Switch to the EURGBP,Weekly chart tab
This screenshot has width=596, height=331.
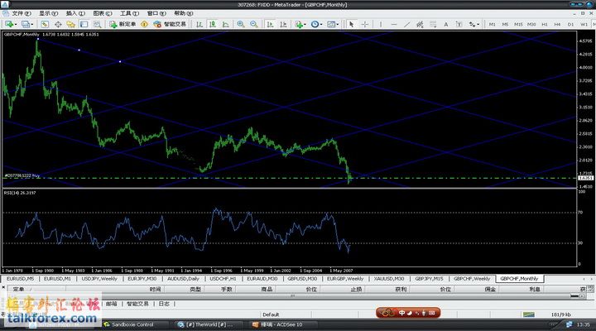(x=345, y=279)
